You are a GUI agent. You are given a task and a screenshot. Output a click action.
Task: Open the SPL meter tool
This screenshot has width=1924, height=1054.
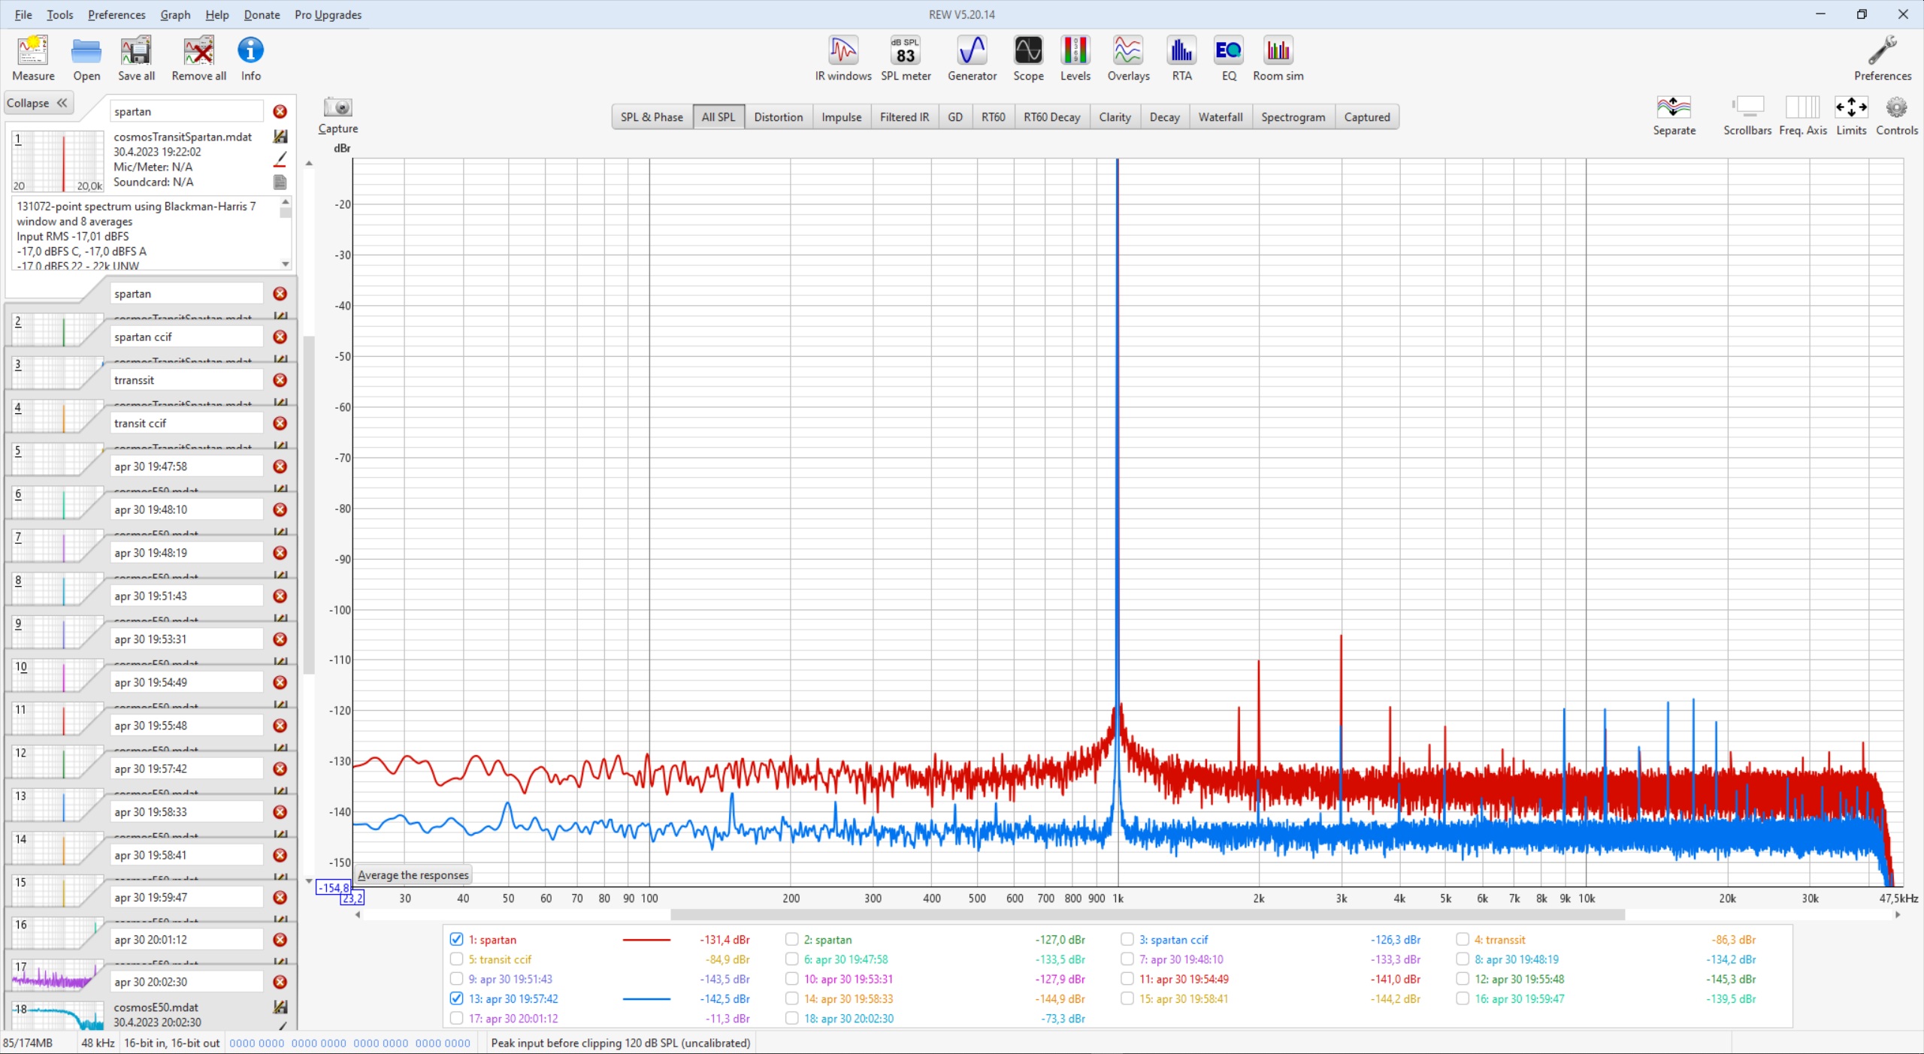[x=905, y=58]
